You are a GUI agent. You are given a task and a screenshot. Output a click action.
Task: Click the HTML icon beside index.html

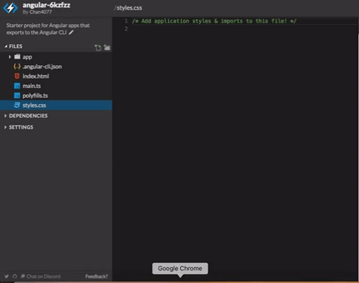click(x=17, y=76)
